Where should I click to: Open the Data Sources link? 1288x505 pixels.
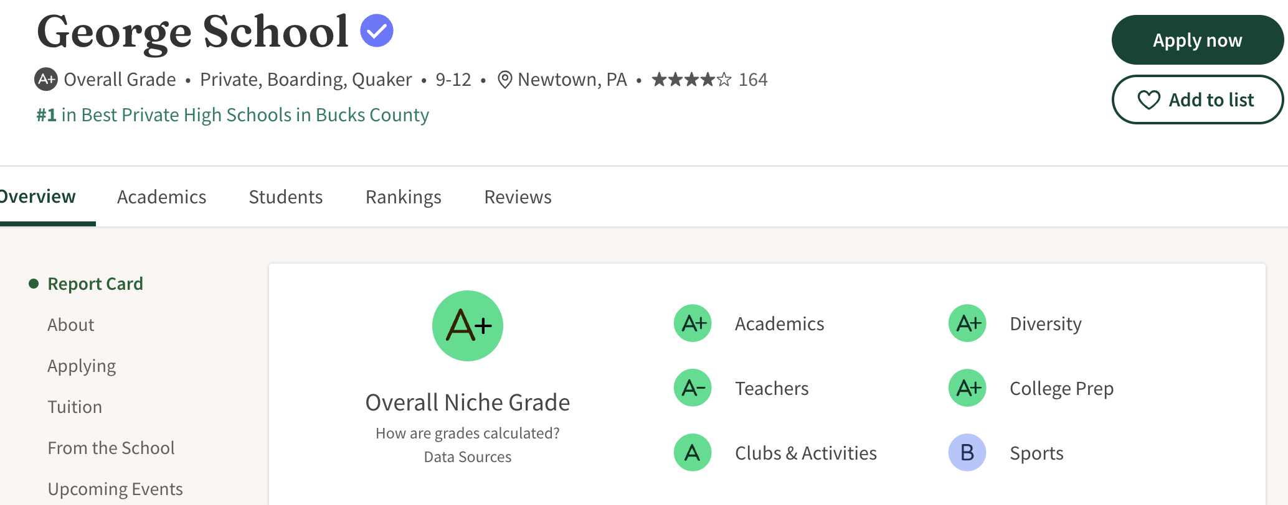click(x=468, y=457)
